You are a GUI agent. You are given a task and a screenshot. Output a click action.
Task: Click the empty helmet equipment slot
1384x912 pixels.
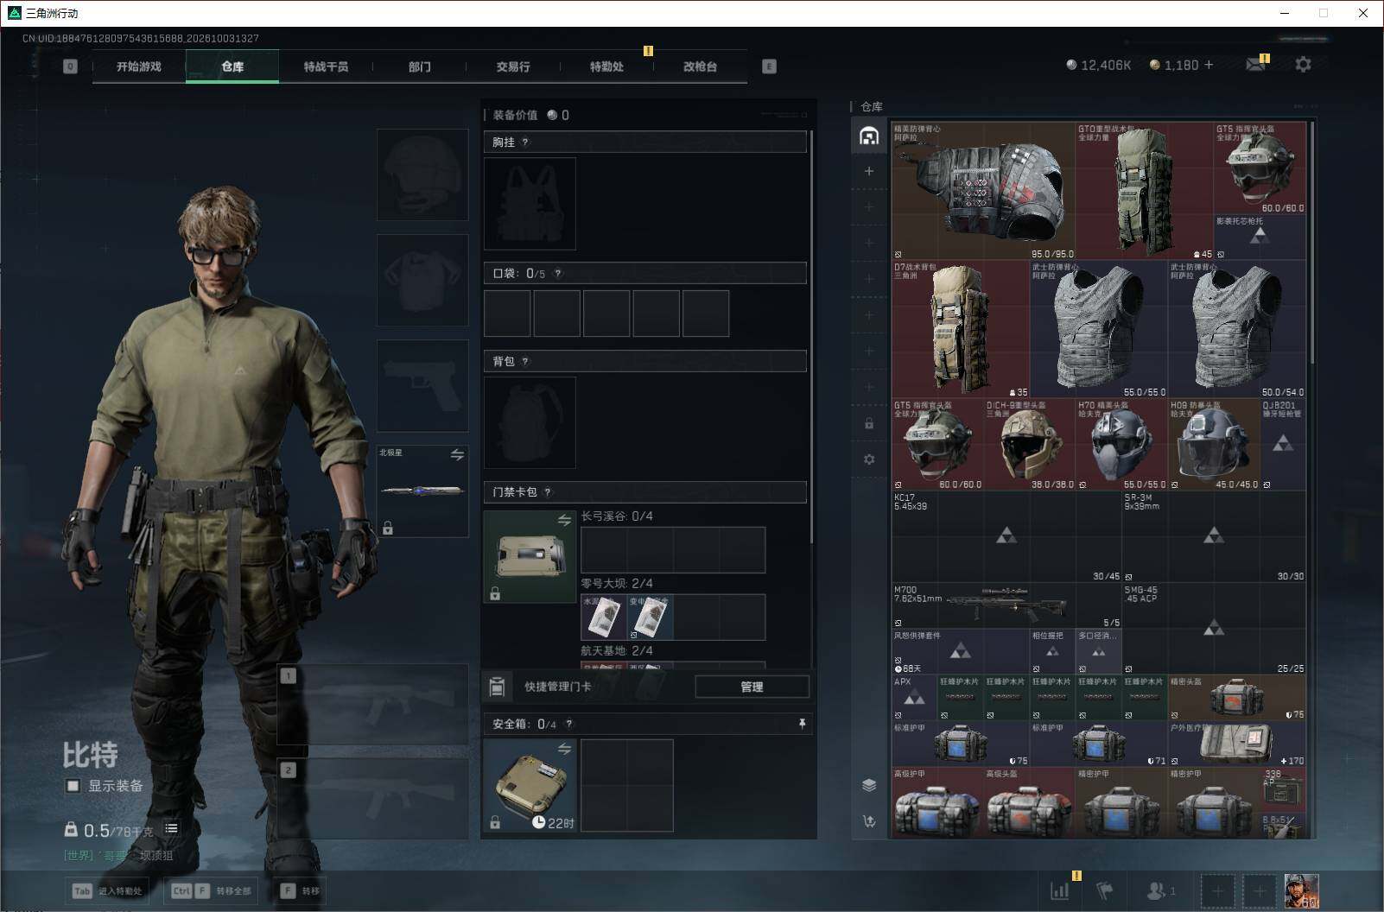point(422,174)
